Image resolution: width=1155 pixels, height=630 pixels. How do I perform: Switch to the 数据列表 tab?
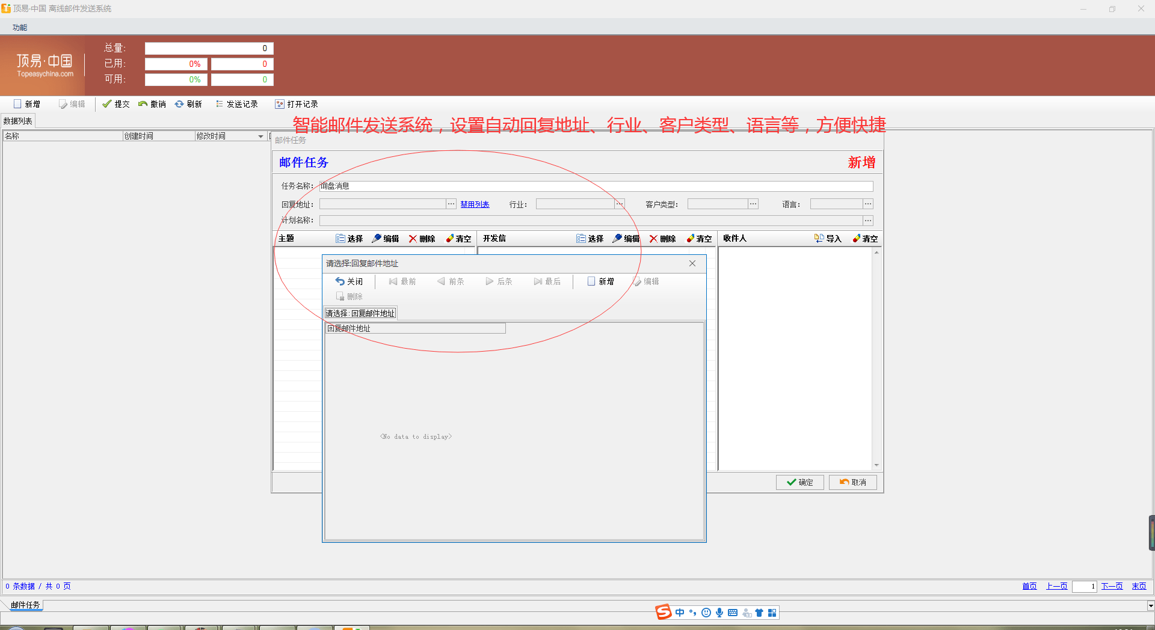pos(18,121)
